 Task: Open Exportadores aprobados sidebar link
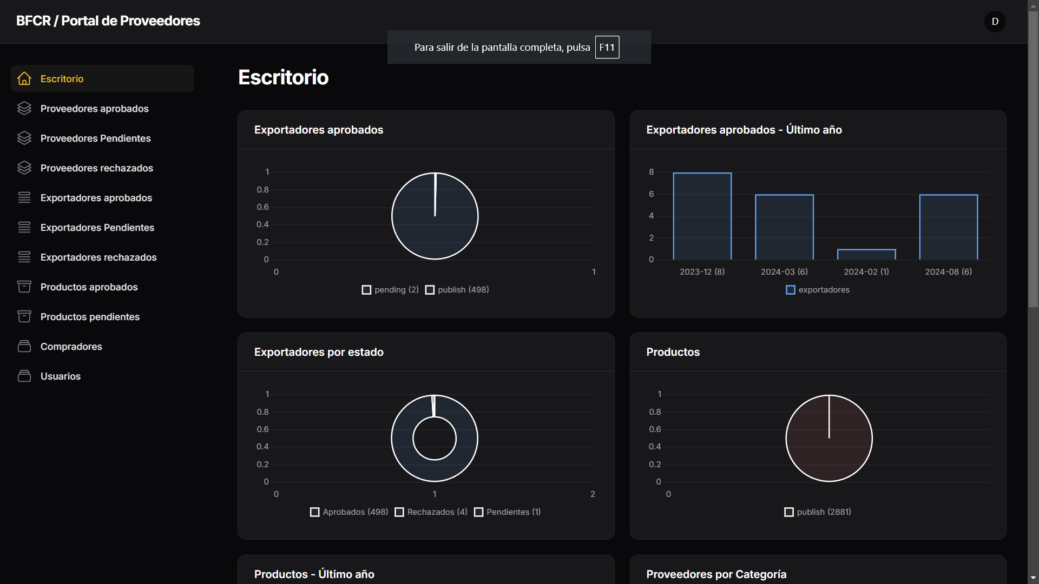[x=102, y=197]
